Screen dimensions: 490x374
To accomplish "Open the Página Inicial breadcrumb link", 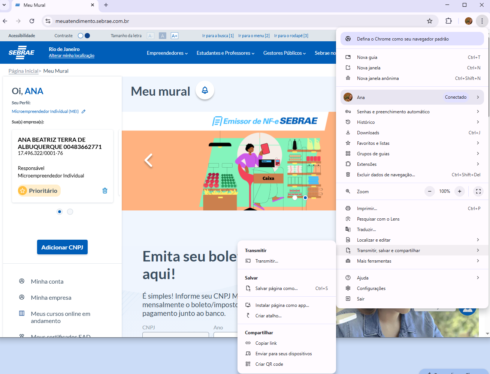I will tap(23, 71).
